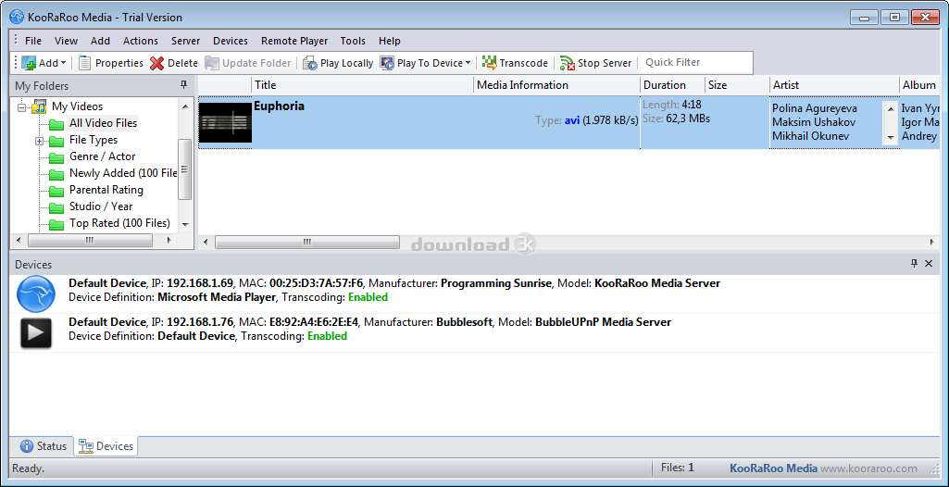Viewport: 949px width, 487px height.
Task: Open the Tools menu
Action: pyautogui.click(x=353, y=41)
